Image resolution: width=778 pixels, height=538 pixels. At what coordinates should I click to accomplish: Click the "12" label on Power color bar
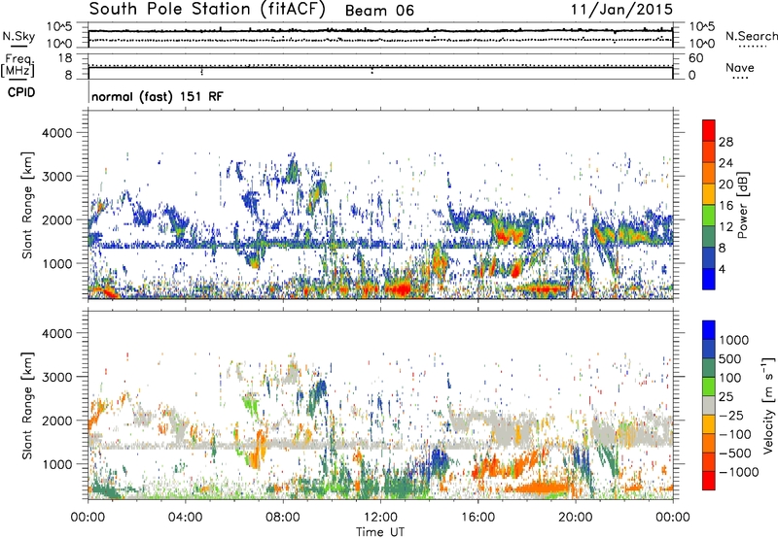tap(725, 227)
